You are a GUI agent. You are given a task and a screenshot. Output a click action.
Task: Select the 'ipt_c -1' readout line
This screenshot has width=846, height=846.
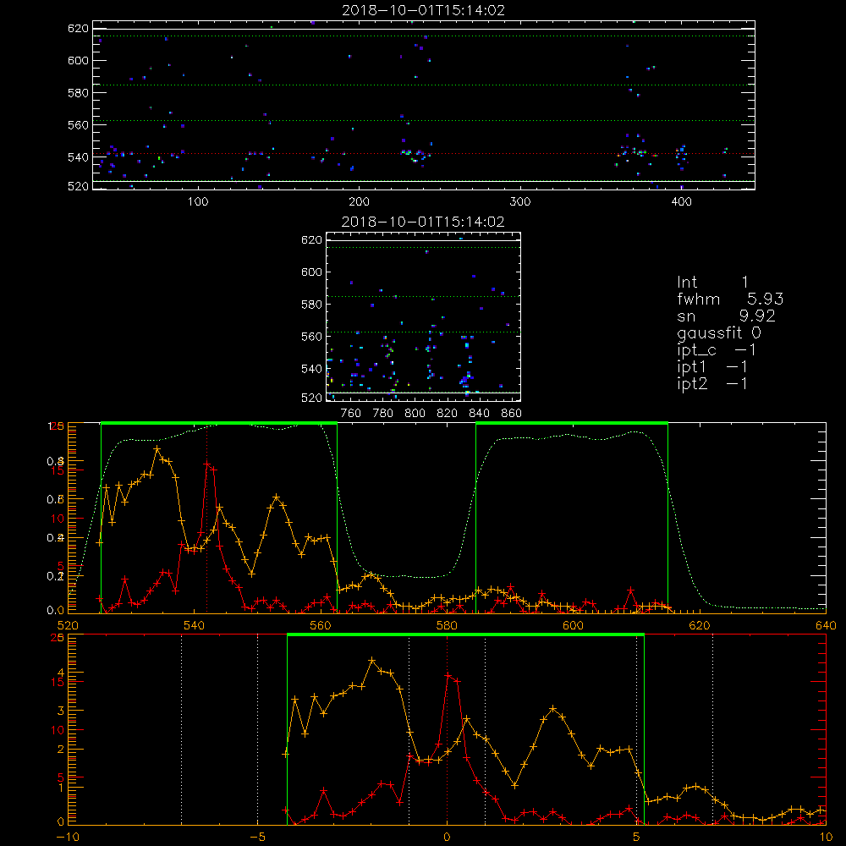717,350
